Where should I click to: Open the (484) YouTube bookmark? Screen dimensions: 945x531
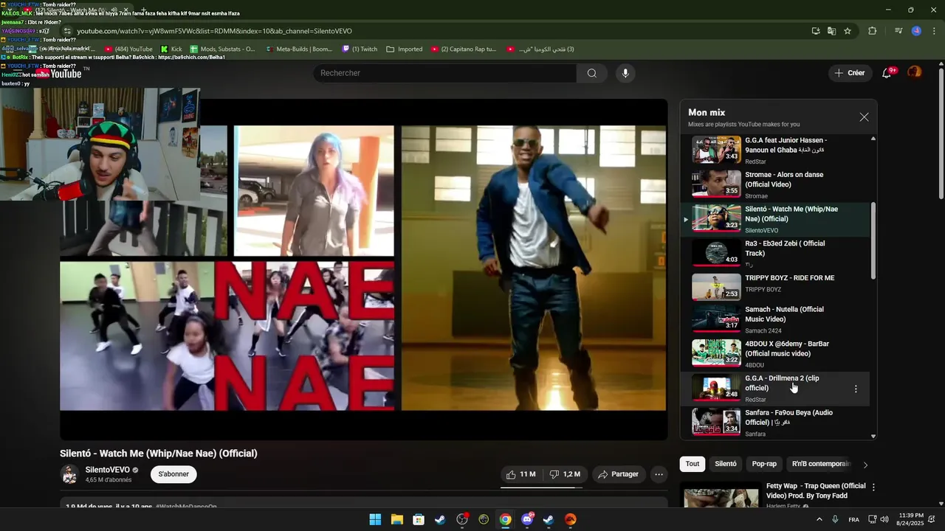tap(128, 49)
